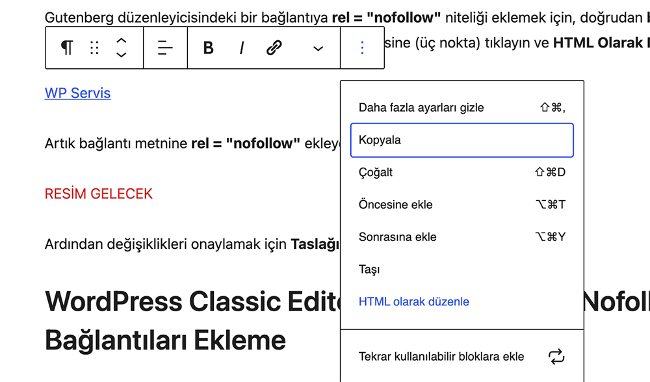Choose Çoğalt to duplicate the block

click(x=461, y=172)
